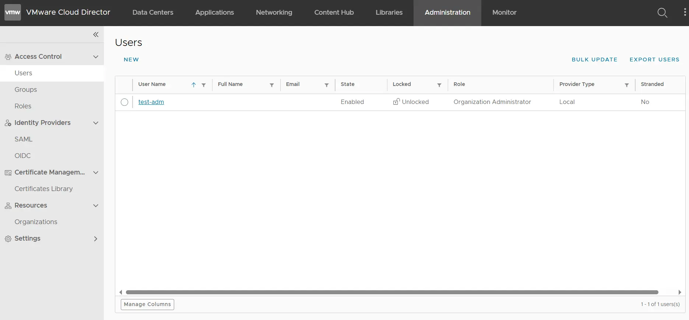Screen dimensions: 689x320
Task: Go to the Data Centers tab
Action: 153,12
